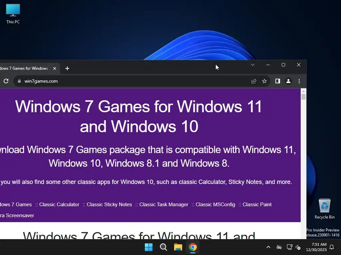
Task: Share this page via the share icon
Action: pyautogui.click(x=253, y=81)
